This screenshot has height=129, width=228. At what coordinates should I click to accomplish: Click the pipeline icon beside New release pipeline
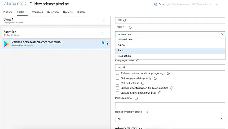31,4
